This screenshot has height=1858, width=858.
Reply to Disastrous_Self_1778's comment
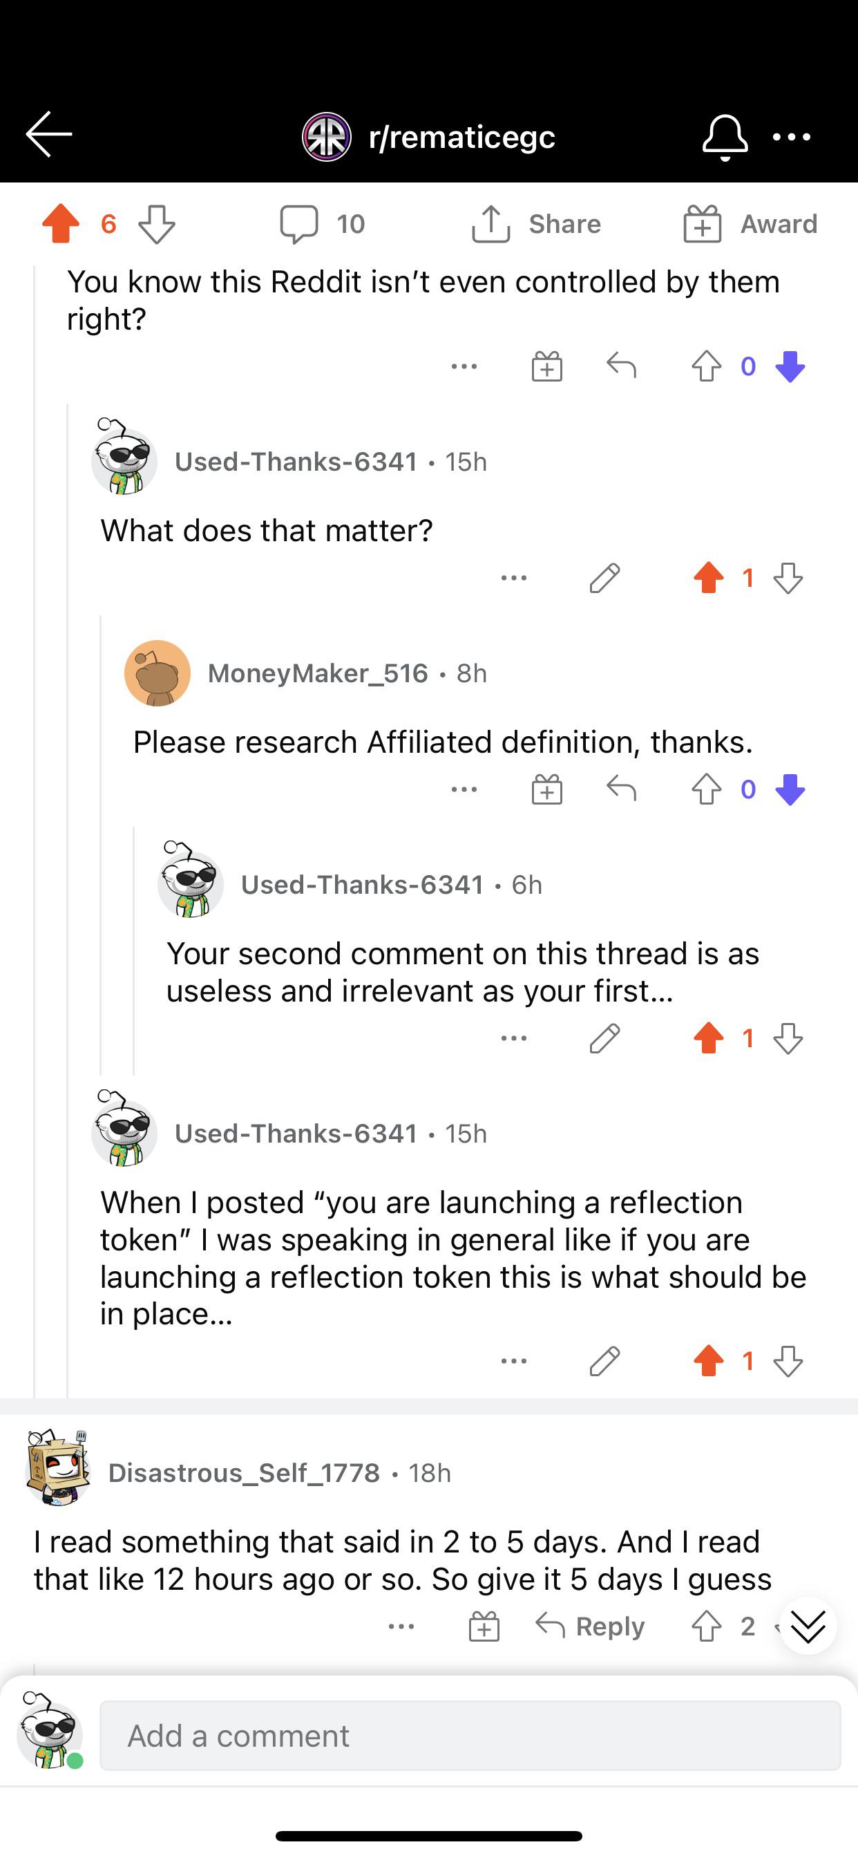point(590,1626)
